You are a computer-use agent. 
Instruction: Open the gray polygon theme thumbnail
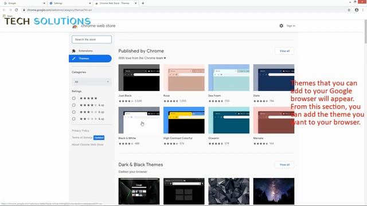click(x=229, y=191)
